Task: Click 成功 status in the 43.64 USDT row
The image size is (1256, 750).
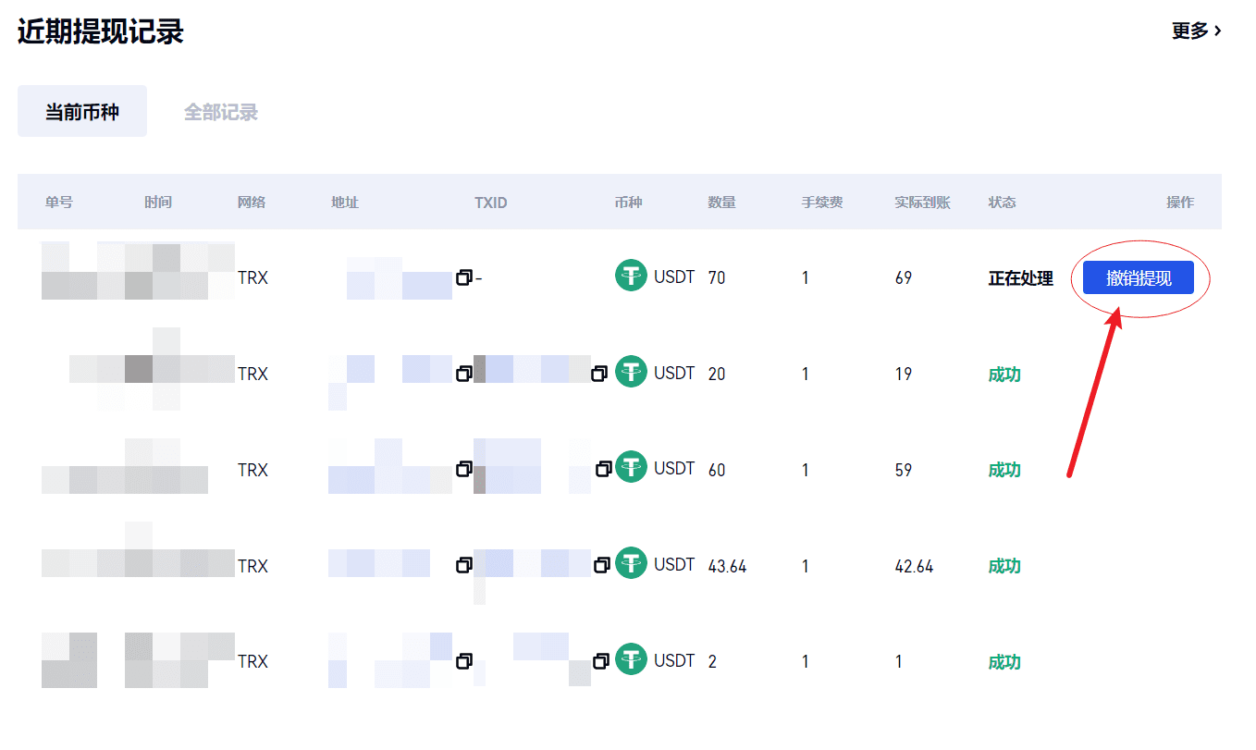Action: tap(1004, 565)
